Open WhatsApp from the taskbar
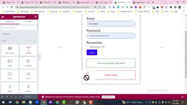 point(77,102)
